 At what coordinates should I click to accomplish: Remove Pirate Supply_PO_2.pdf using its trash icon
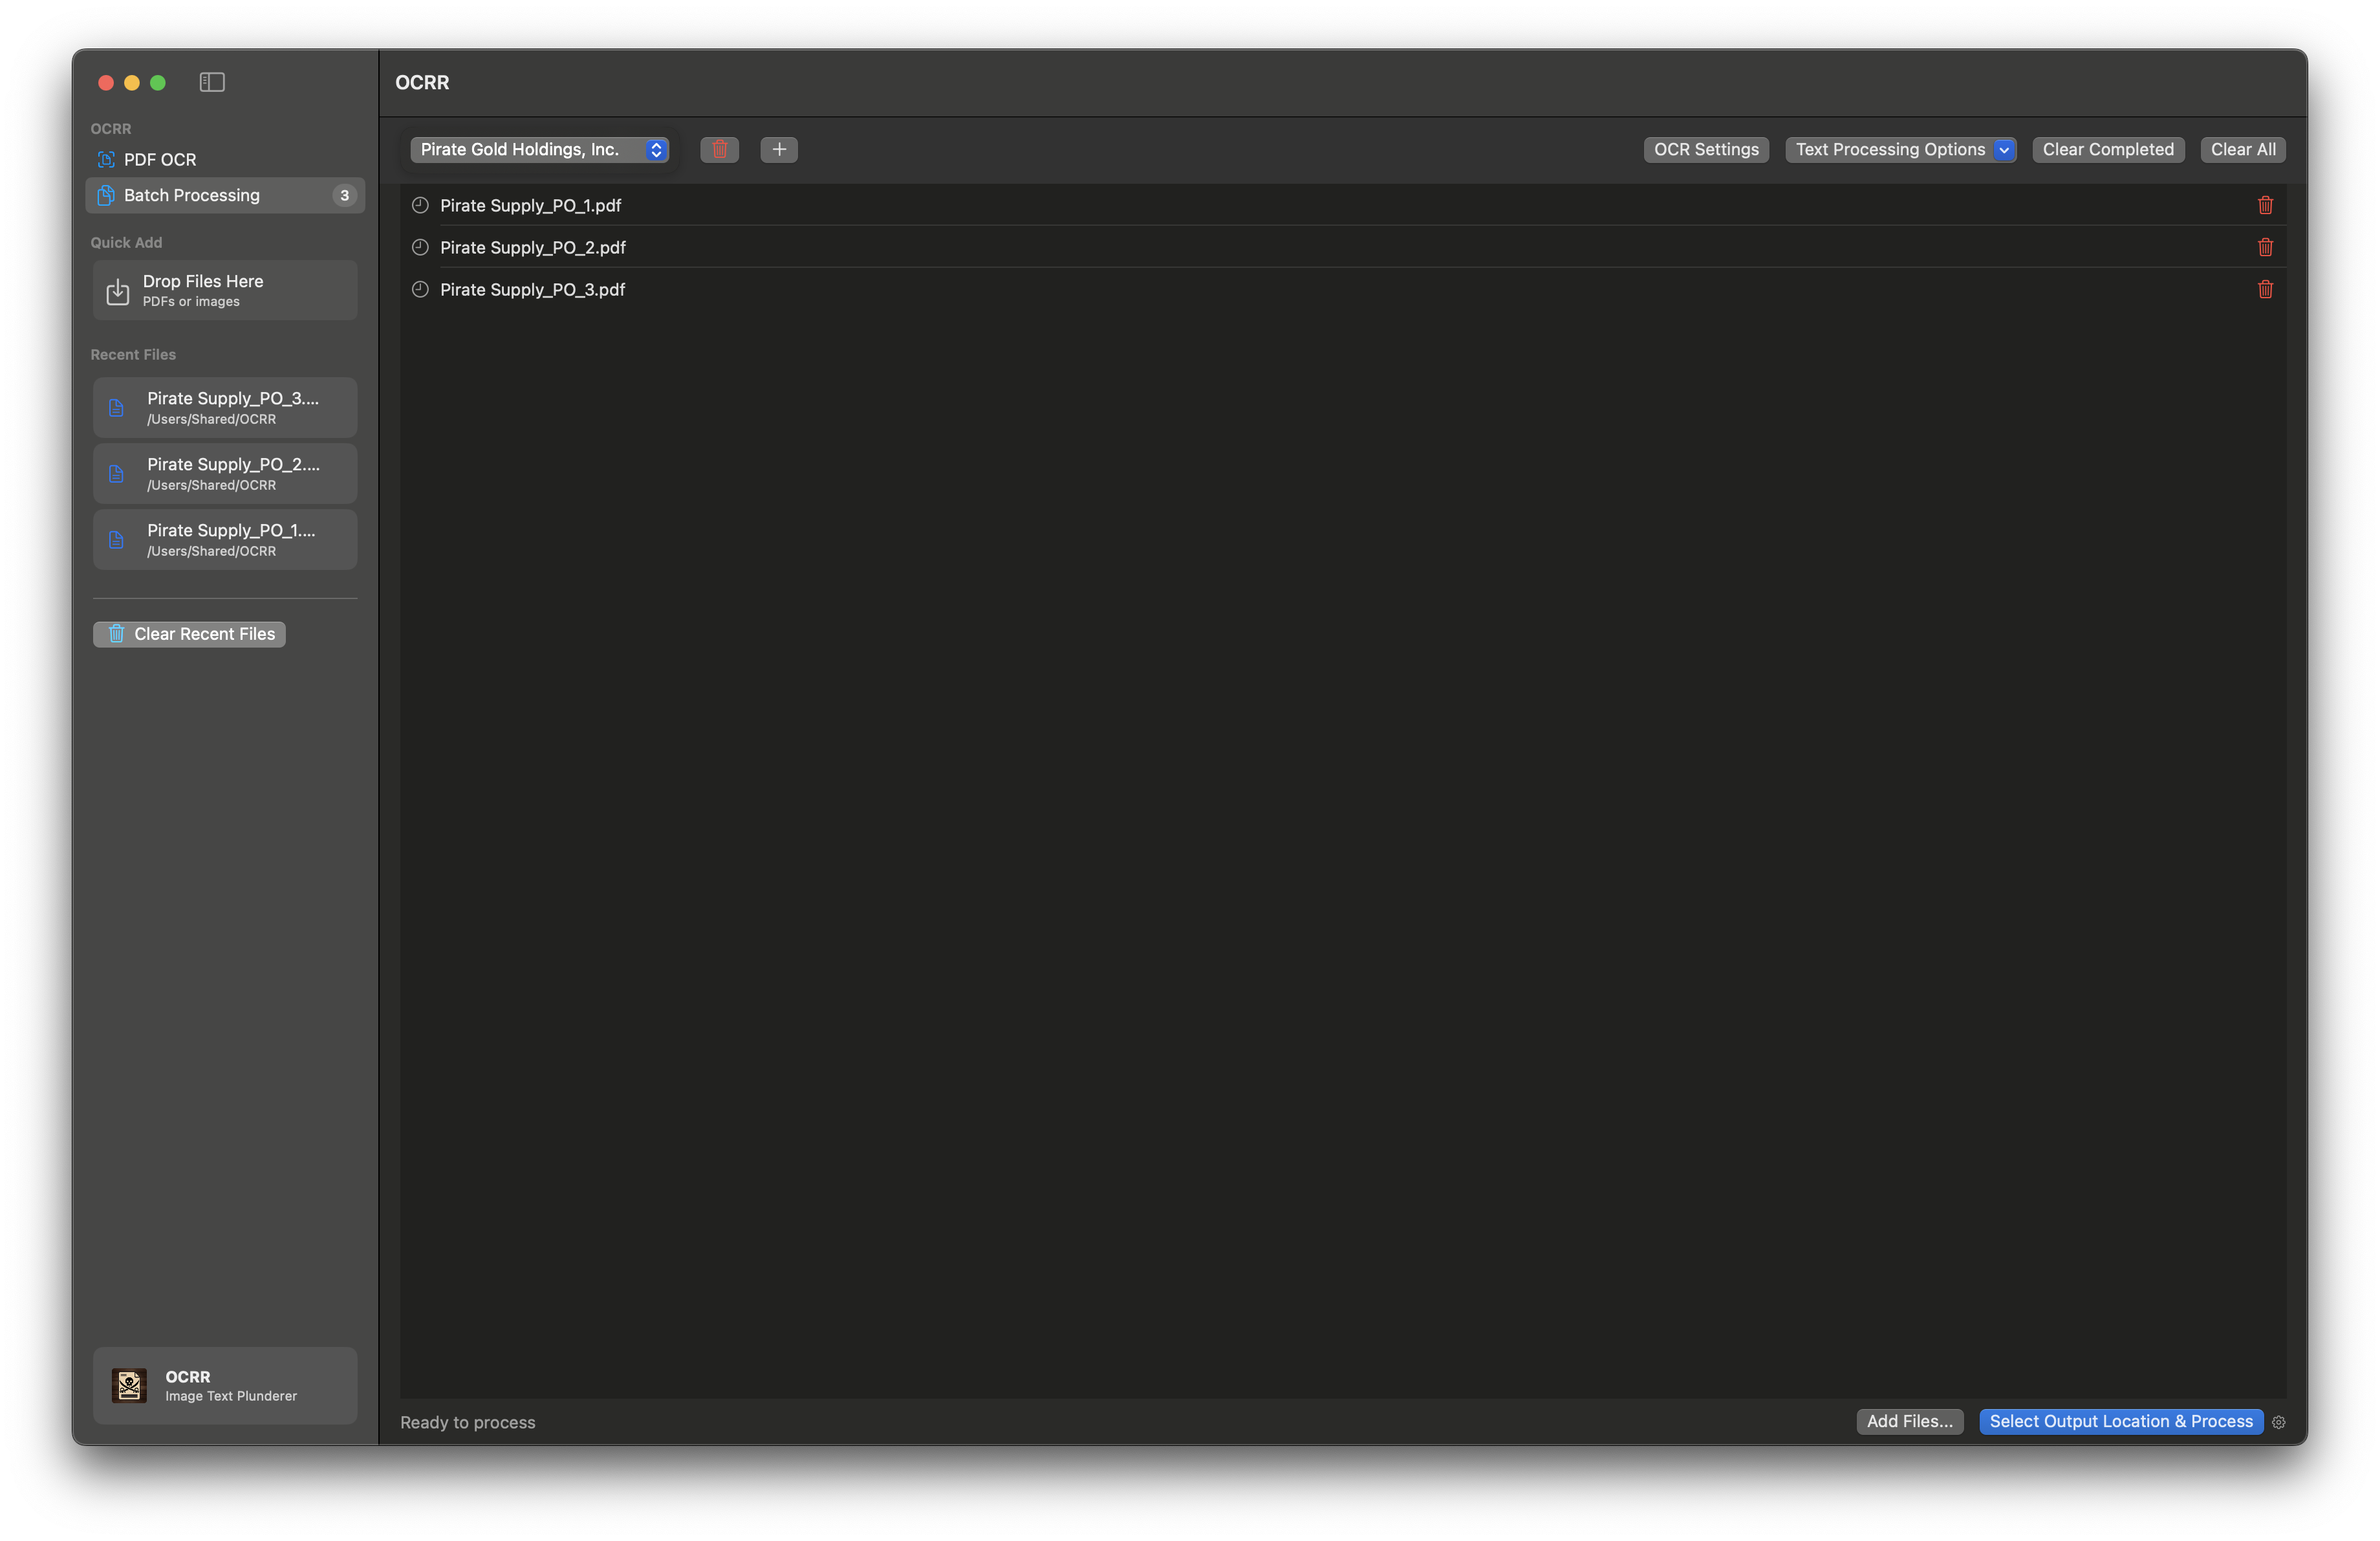click(x=2265, y=247)
